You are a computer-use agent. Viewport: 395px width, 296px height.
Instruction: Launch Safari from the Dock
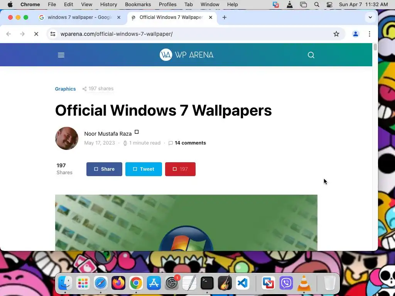pyautogui.click(x=101, y=283)
